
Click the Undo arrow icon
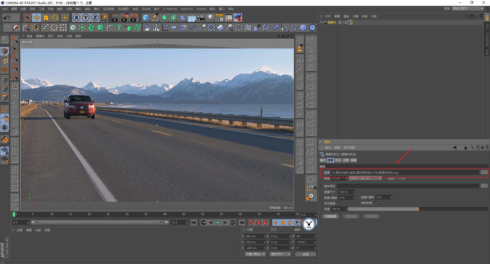click(x=7, y=18)
